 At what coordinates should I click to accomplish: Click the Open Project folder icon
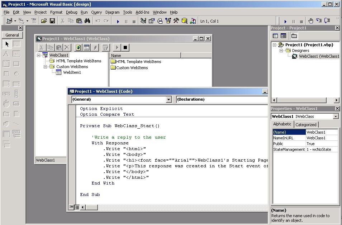click(x=44, y=21)
